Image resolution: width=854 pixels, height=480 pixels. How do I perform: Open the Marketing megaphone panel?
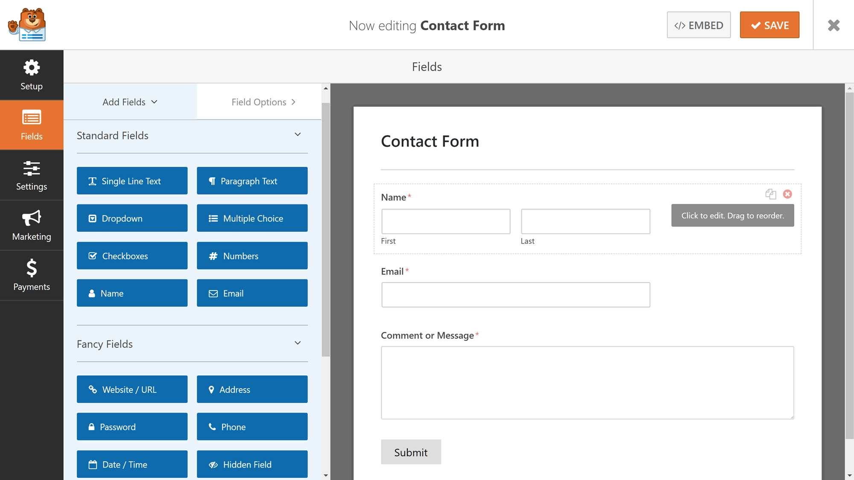coord(32,225)
